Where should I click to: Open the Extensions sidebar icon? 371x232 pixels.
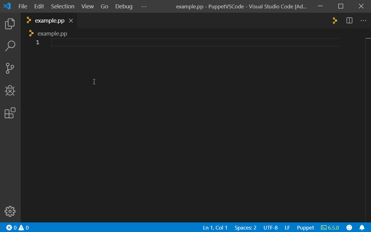coord(10,113)
